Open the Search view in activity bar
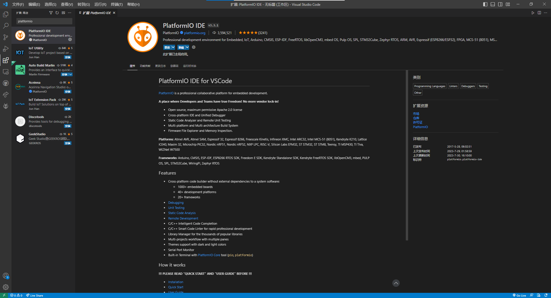Viewport: 551px width, 298px height. 6,26
